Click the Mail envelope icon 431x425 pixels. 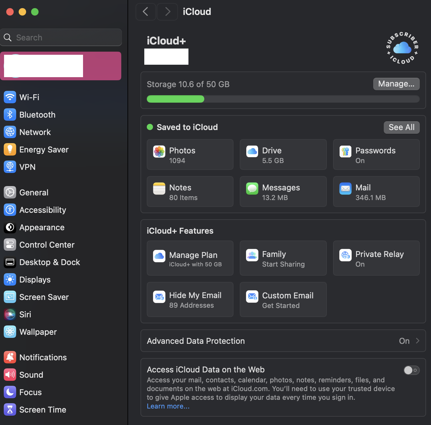(x=345, y=189)
